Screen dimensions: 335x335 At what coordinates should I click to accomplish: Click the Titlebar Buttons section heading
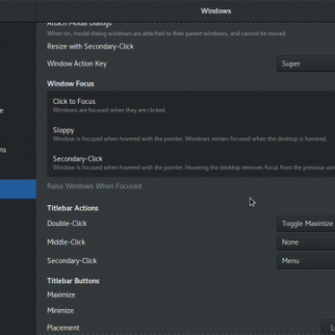(x=73, y=281)
